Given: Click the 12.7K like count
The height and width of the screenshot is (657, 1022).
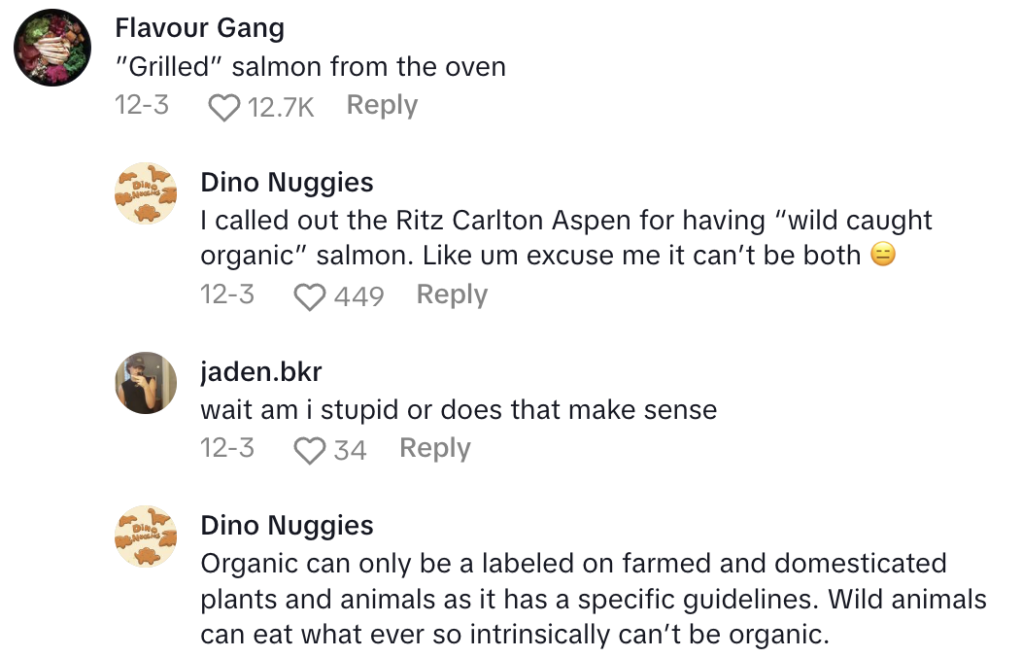Looking at the screenshot, I should 281,107.
